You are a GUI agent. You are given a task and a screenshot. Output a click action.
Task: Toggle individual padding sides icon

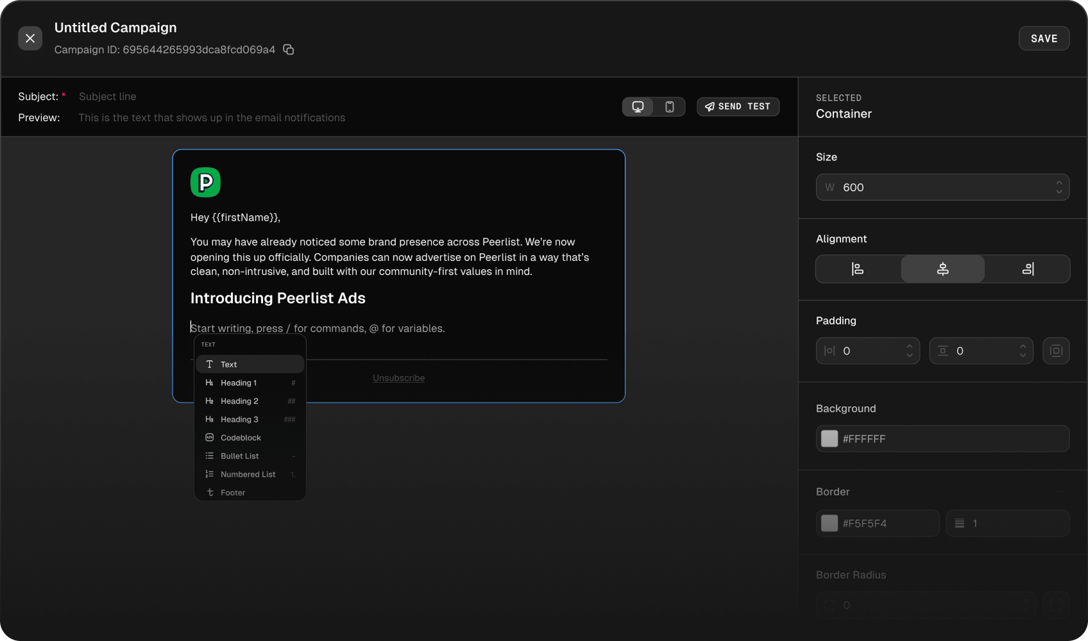coord(1056,351)
